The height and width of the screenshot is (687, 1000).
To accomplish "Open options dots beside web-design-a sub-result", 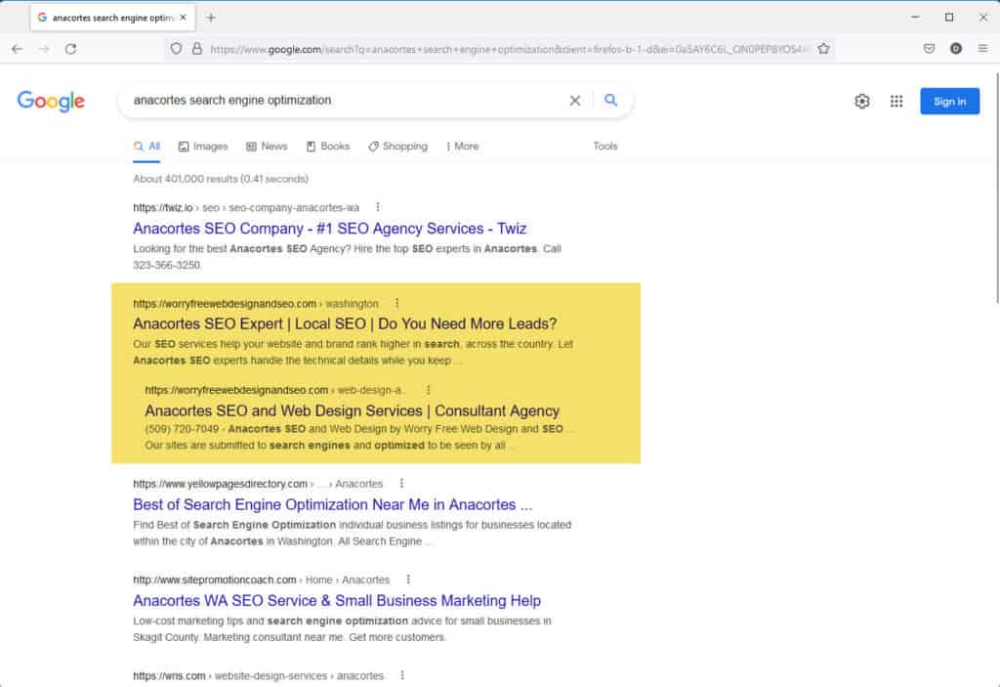I will pyautogui.click(x=428, y=390).
